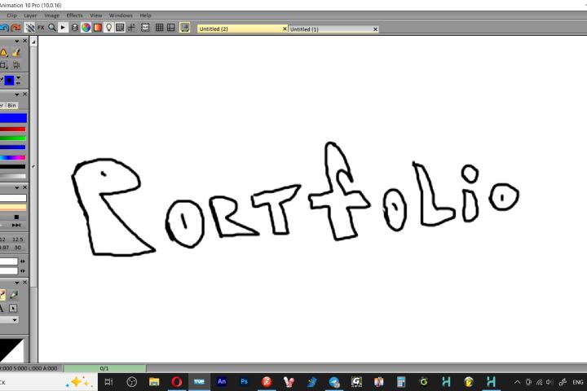Jump to the last frame button

[16, 226]
